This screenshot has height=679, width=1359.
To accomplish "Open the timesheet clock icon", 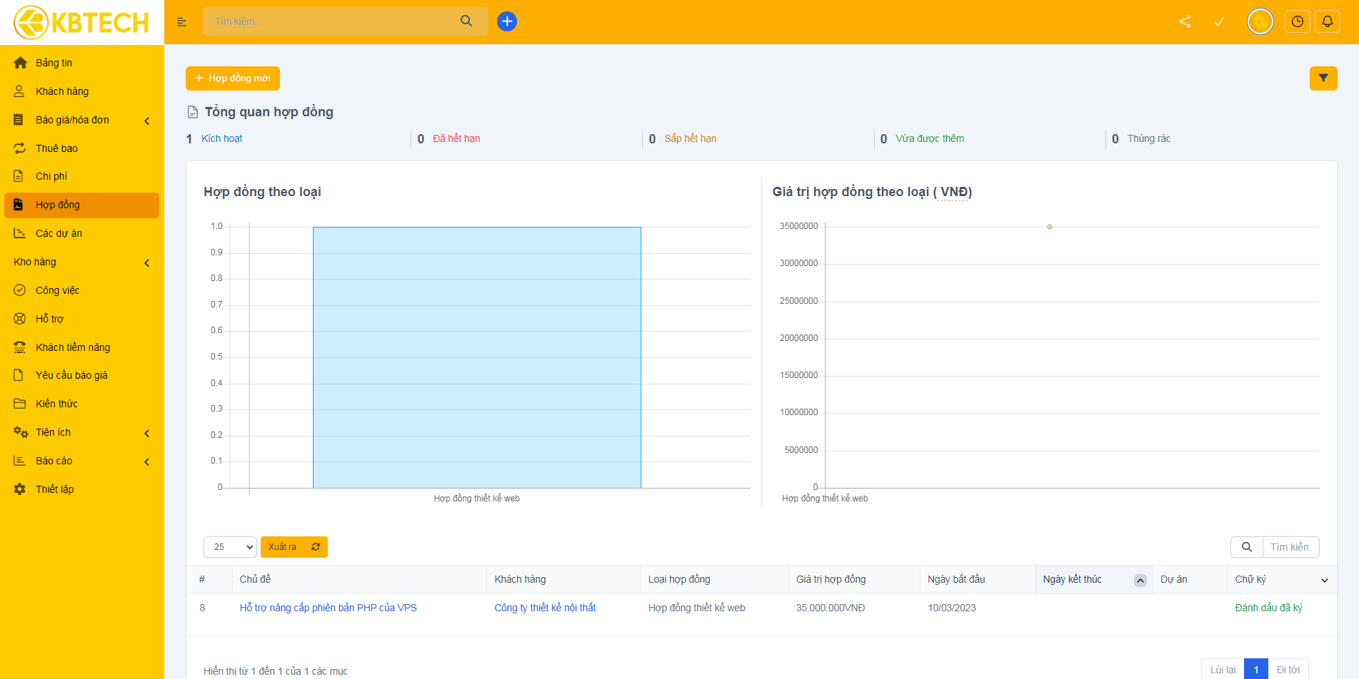I will pos(1297,21).
